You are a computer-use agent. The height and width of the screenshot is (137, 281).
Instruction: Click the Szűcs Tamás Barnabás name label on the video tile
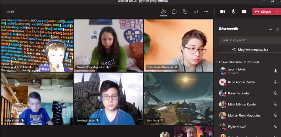tap(160, 67)
